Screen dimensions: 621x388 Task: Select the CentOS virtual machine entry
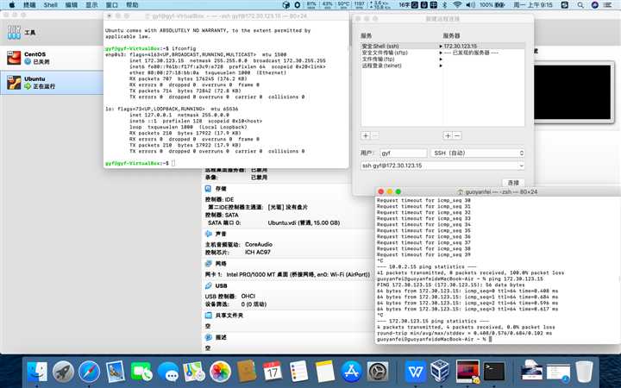click(52, 58)
